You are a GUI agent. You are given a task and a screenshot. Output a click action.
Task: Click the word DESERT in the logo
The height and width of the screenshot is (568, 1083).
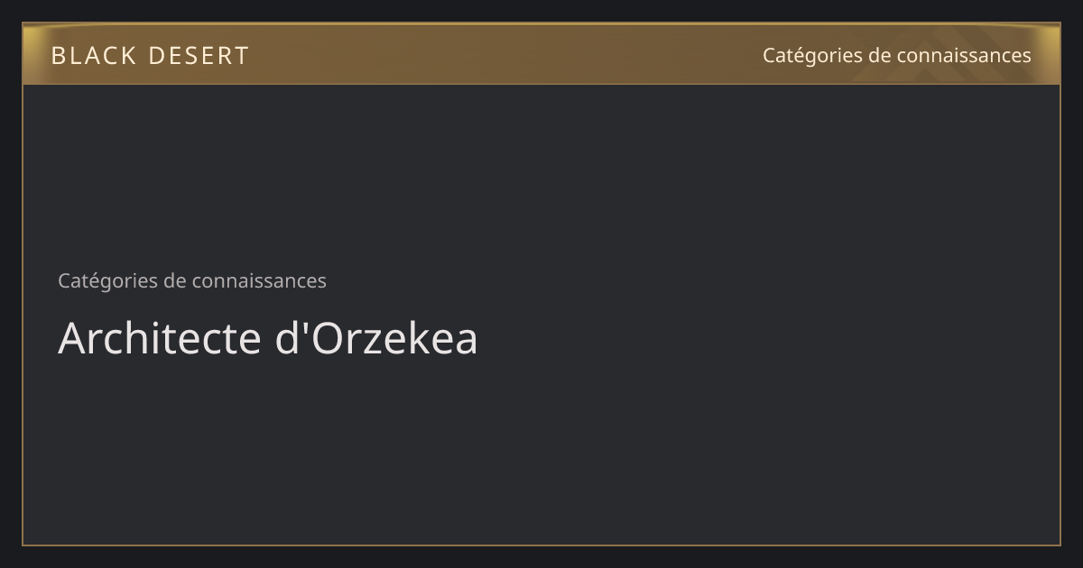199,56
